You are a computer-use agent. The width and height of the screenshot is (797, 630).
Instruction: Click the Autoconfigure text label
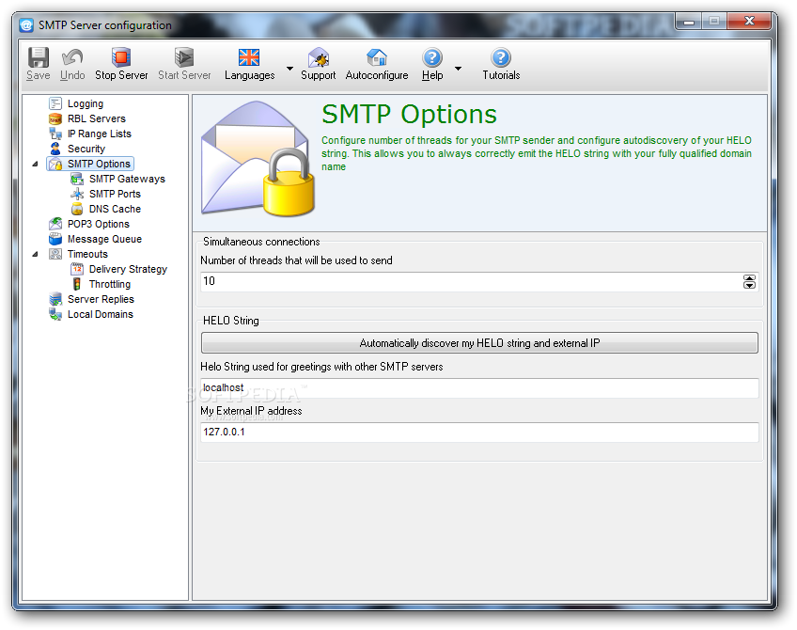pyautogui.click(x=377, y=75)
